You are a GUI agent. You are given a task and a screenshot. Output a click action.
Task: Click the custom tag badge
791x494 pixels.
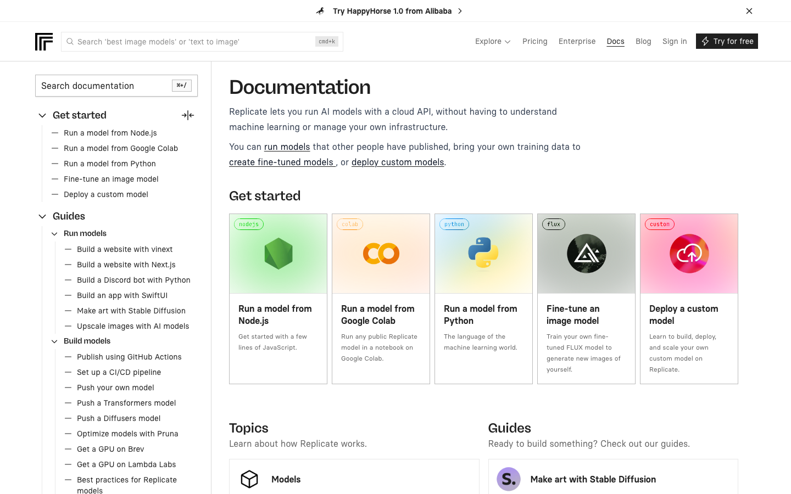coord(660,224)
